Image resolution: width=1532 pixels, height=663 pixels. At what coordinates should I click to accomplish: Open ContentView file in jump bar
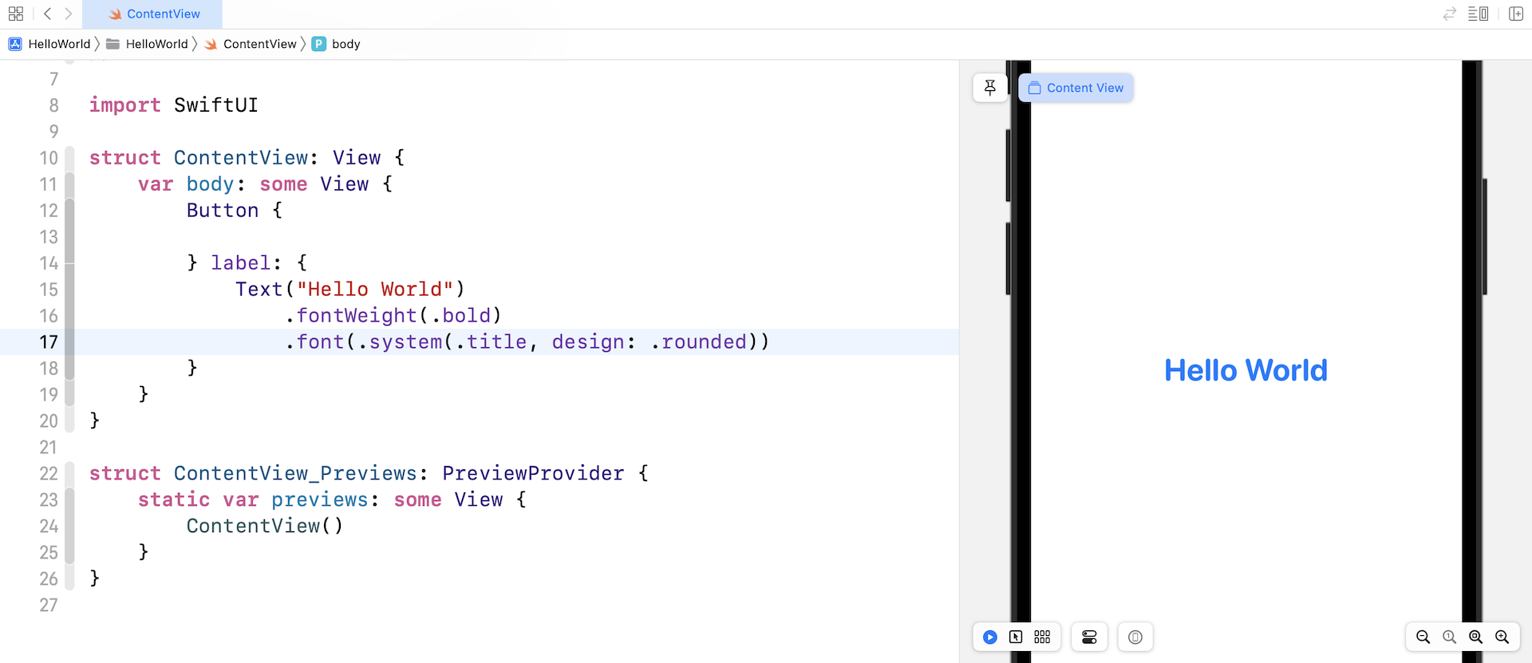251,44
